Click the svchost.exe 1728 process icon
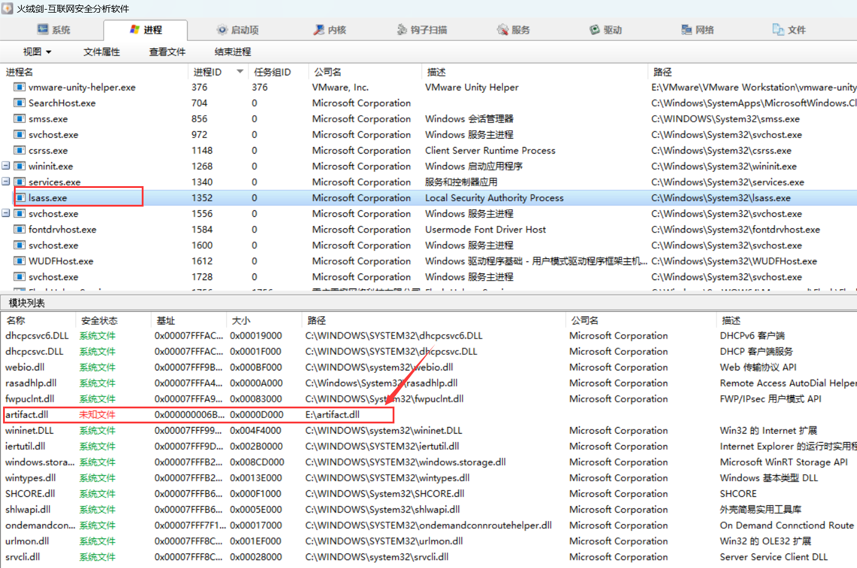The height and width of the screenshot is (568, 857). pyautogui.click(x=19, y=277)
